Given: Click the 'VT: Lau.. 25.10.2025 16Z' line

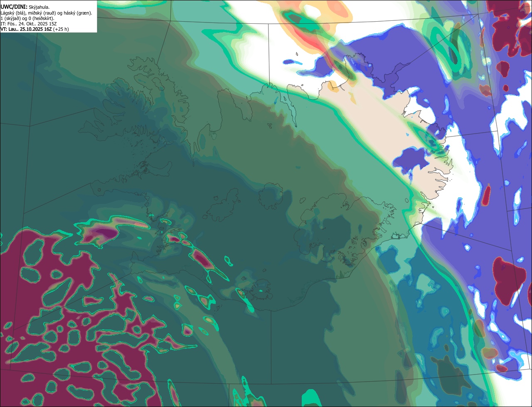Looking at the screenshot, I should point(34,29).
